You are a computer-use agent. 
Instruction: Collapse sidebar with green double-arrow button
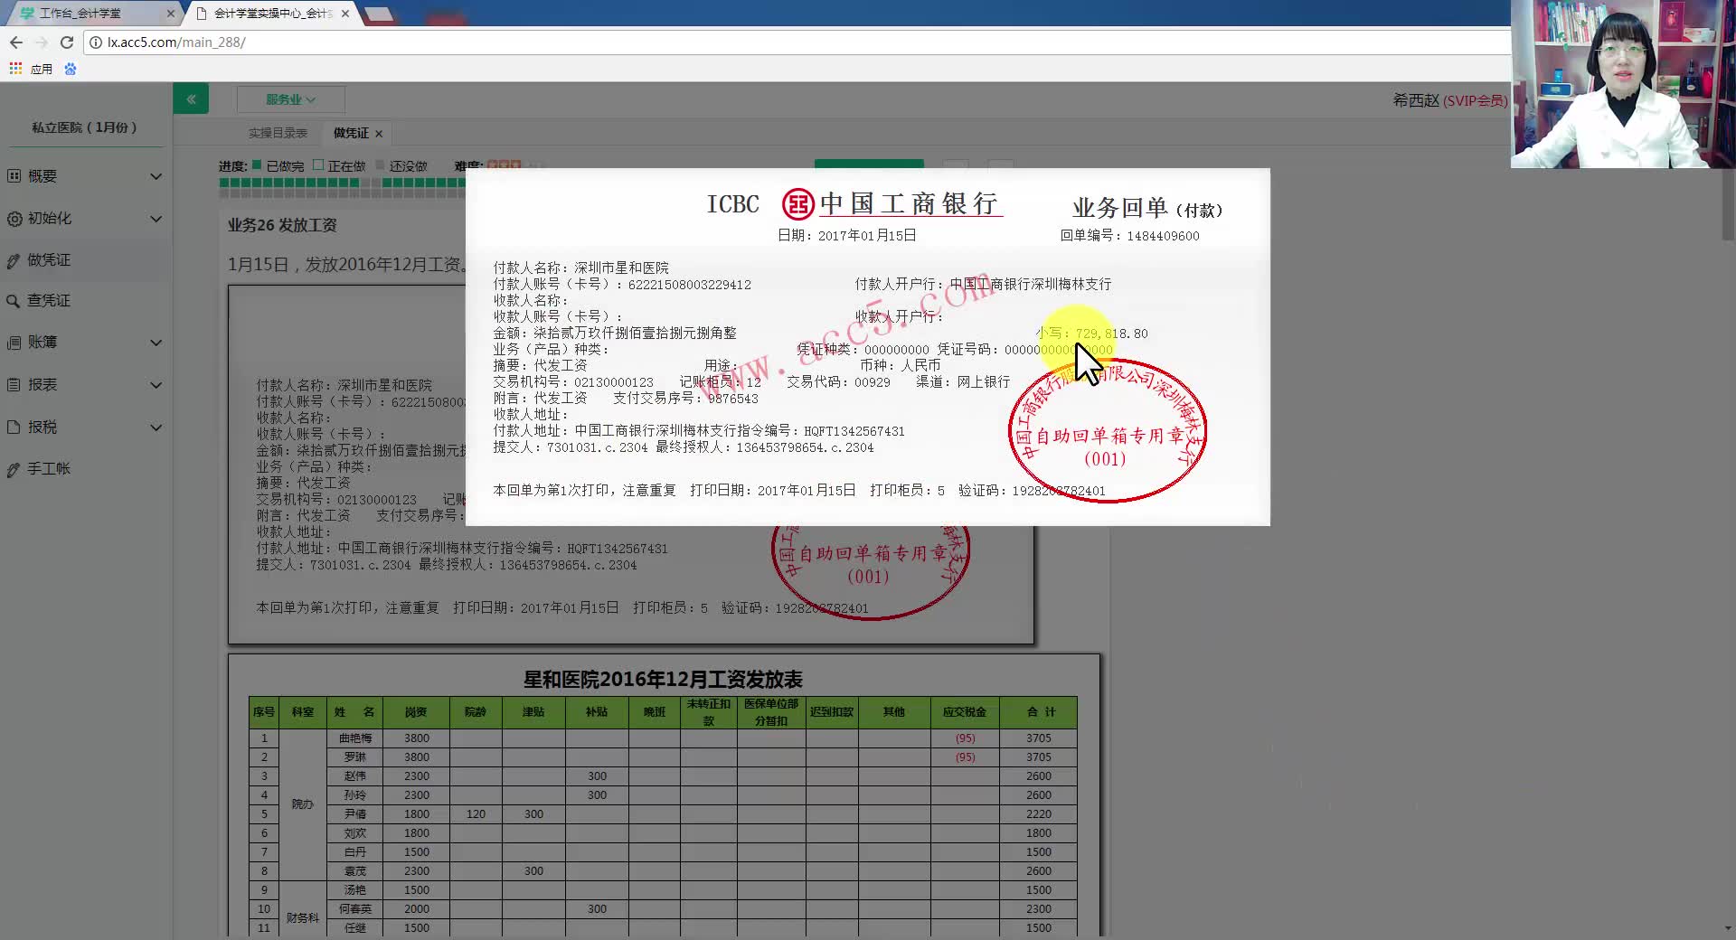tap(191, 99)
